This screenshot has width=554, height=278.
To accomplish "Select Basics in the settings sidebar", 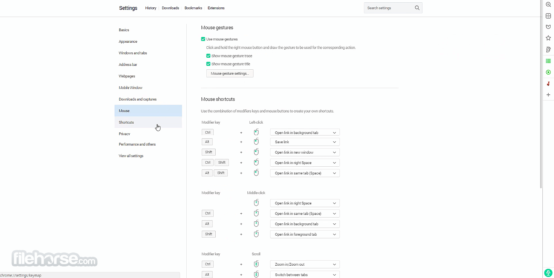I will (148, 30).
